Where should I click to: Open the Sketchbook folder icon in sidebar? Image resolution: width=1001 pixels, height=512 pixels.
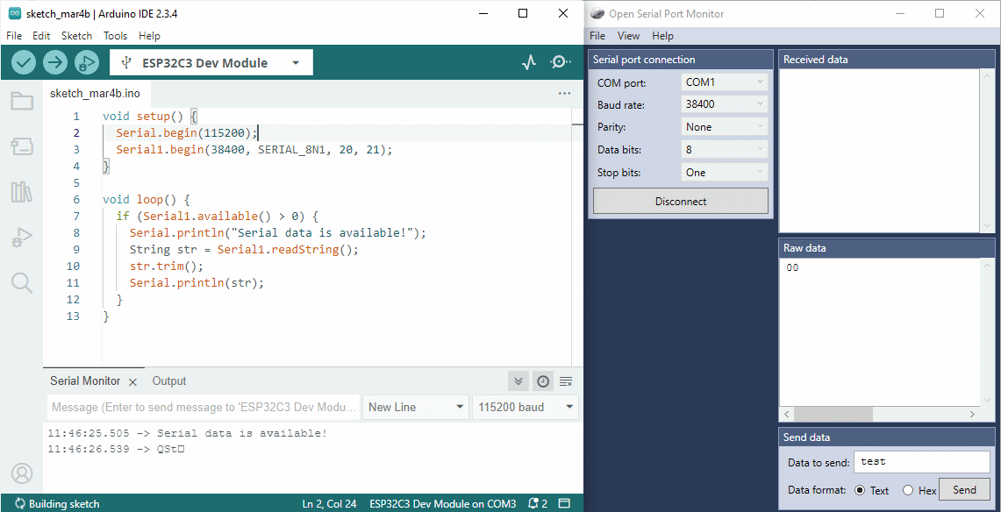(x=22, y=101)
